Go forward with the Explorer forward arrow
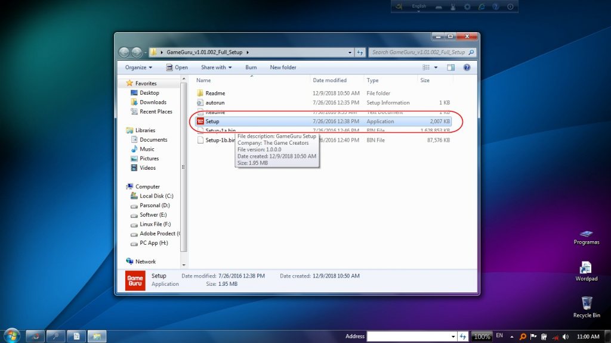This screenshot has width=611, height=343. point(137,52)
